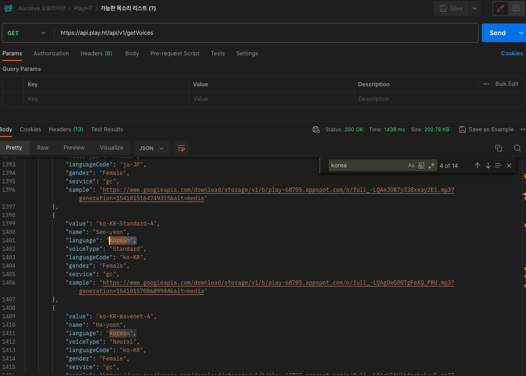This screenshot has width=526, height=376.
Task: Click the pencil edit icon
Action: pos(500,8)
